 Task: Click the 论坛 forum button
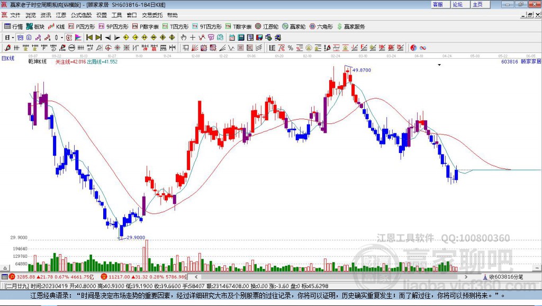tap(460, 4)
